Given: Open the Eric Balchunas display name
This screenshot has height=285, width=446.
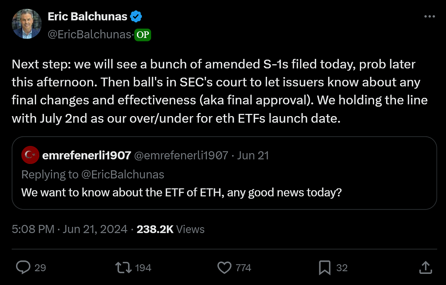Looking at the screenshot, I should (x=87, y=17).
